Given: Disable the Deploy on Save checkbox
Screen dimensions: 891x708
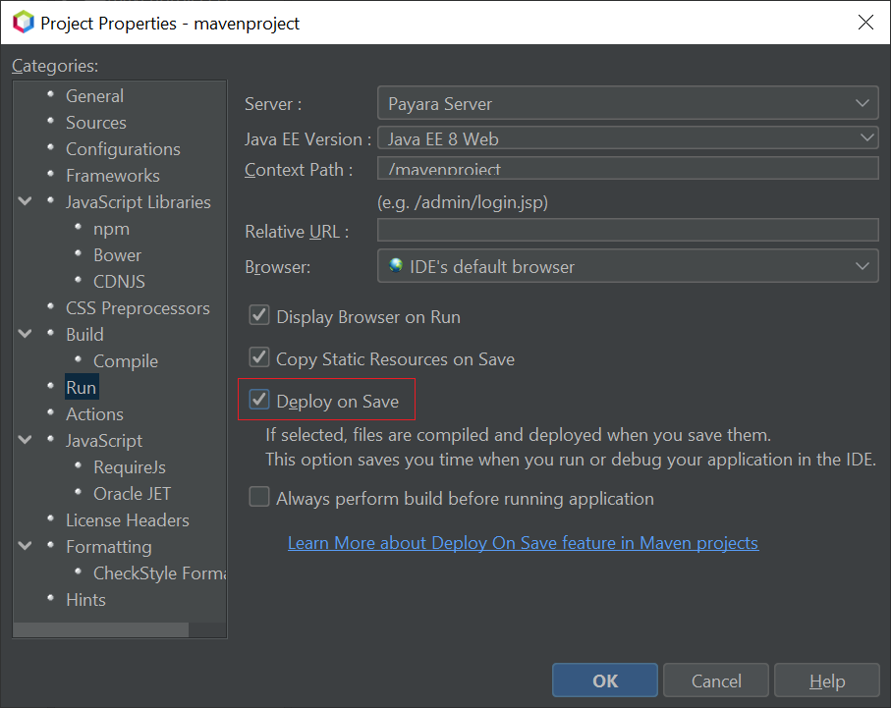Looking at the screenshot, I should (259, 401).
